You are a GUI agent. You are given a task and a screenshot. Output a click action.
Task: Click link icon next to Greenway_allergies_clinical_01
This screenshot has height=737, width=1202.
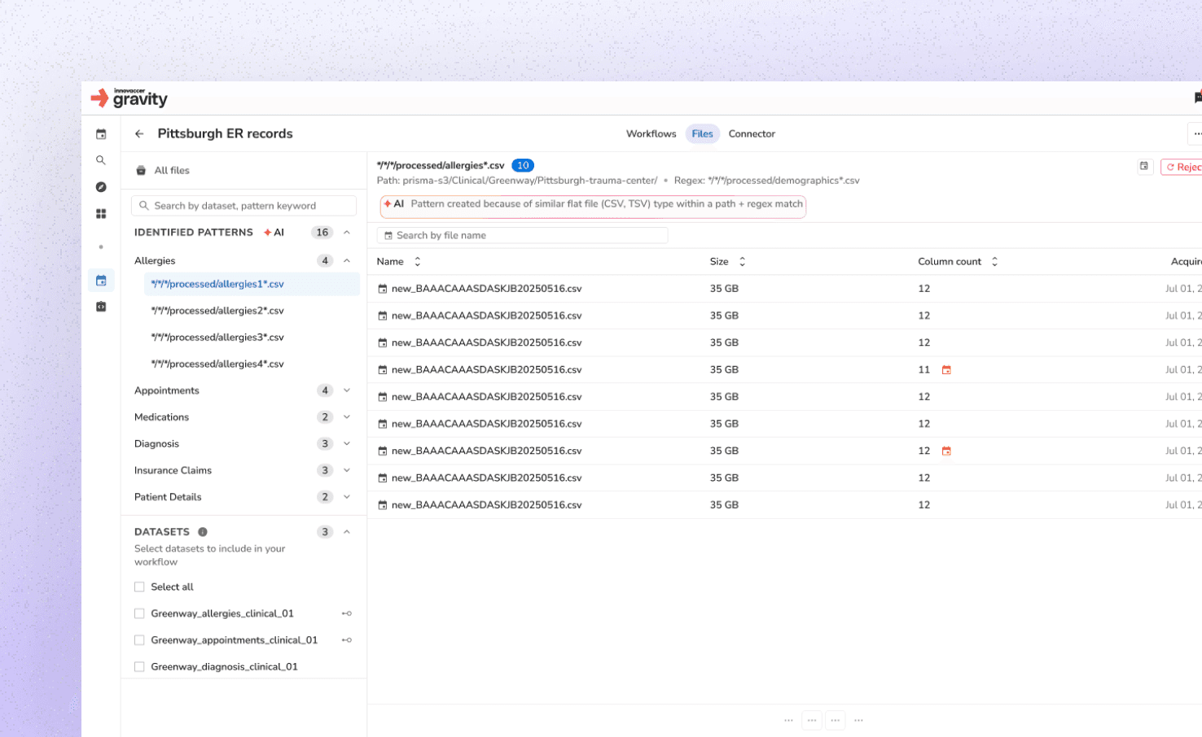click(347, 613)
